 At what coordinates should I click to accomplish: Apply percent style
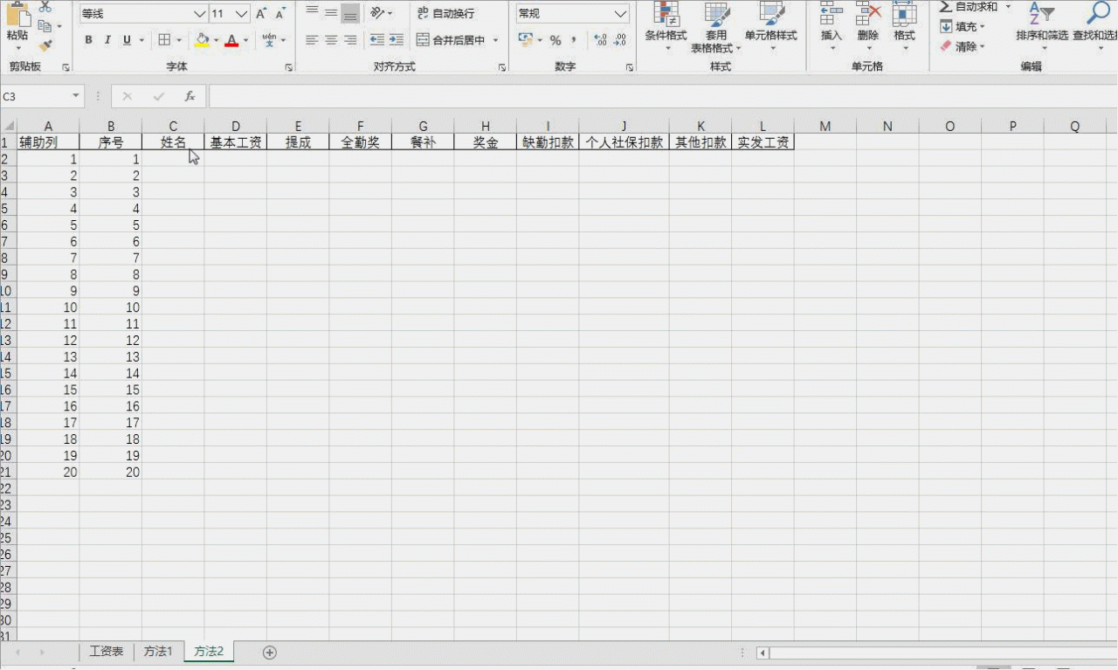tap(556, 40)
